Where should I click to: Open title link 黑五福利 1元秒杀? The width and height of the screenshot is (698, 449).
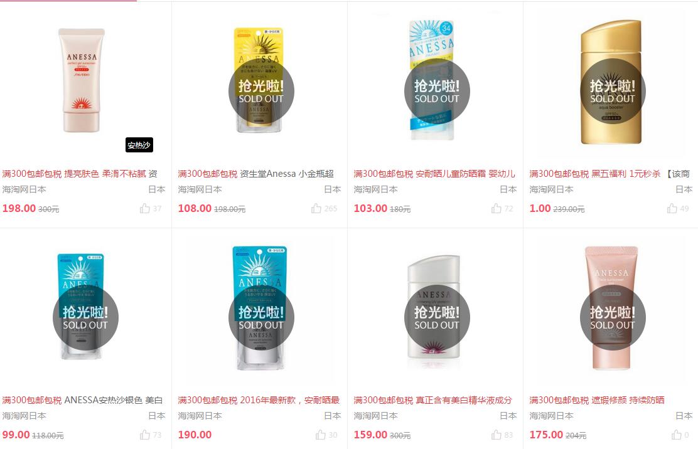625,174
